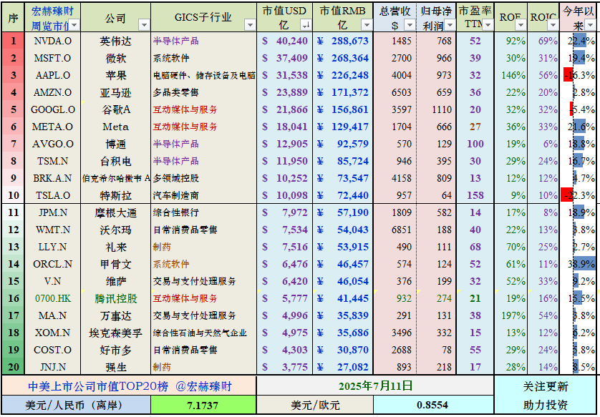Open the 总营收 column filter dropdown
Screen dimensions: 600x417
[410, 25]
